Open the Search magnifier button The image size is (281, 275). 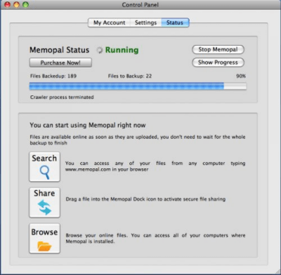tap(44, 167)
